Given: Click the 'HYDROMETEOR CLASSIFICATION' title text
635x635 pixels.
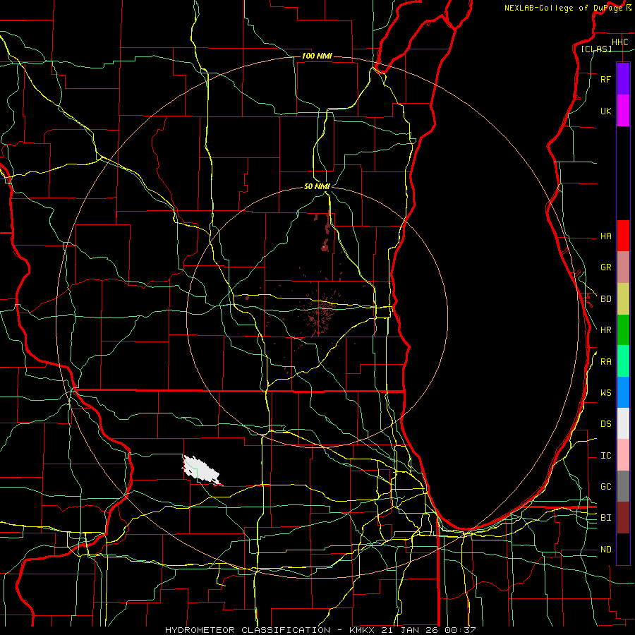Looking at the screenshot, I should click(x=248, y=630).
